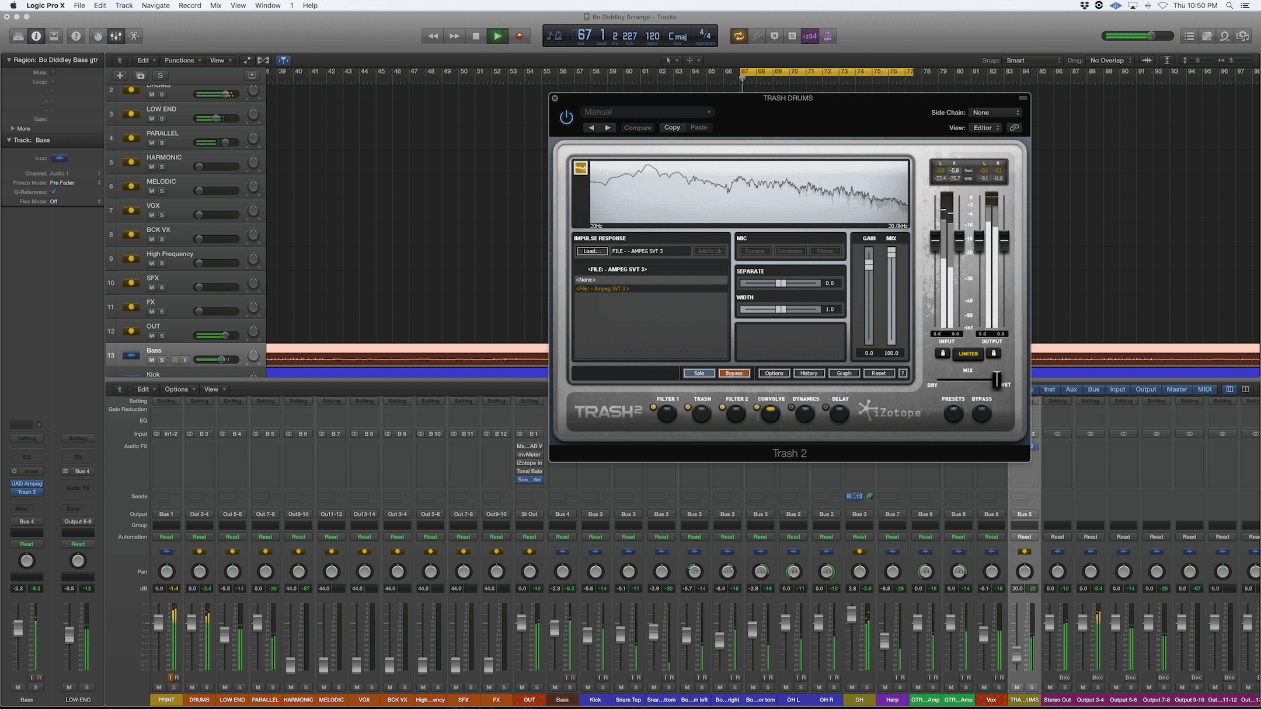Check the region Mute checkbox
This screenshot has width=1261, height=709.
(x=53, y=72)
